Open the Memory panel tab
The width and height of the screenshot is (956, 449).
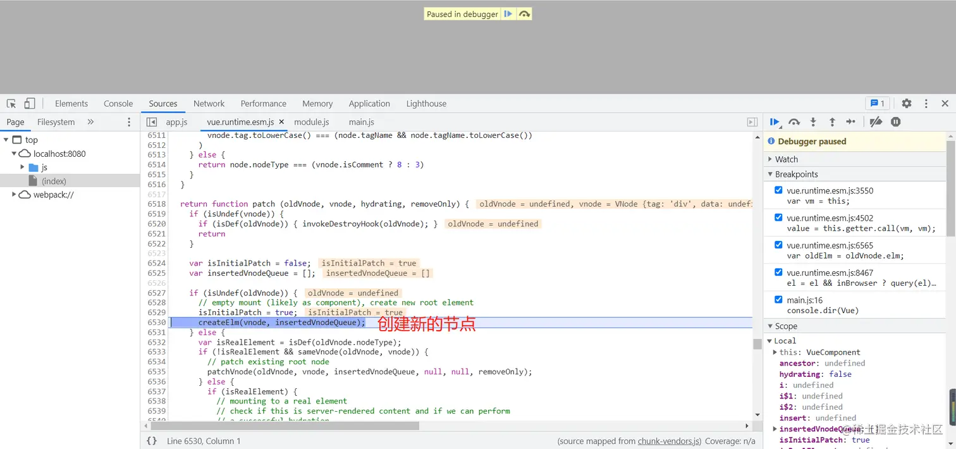(317, 104)
